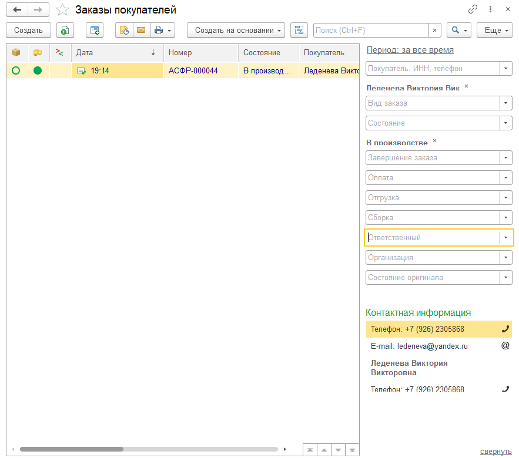Click phone icon next to highlighted Телефон
The width and height of the screenshot is (519, 458).
click(x=505, y=329)
